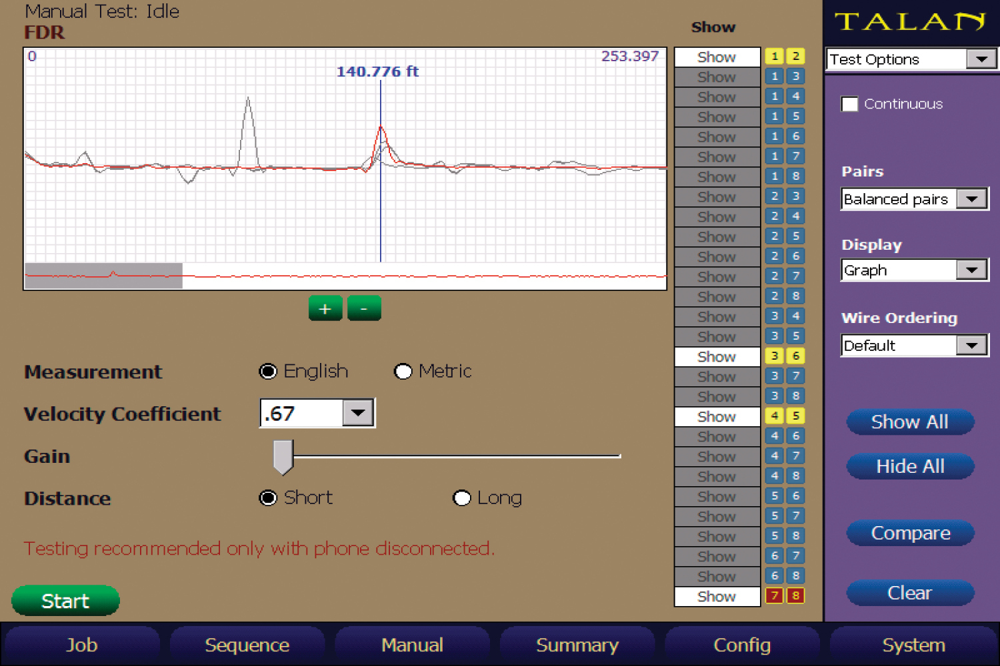Toggle Show for wire pair 1-2

click(717, 57)
